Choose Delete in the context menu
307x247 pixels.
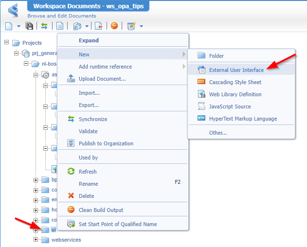pos(87,196)
